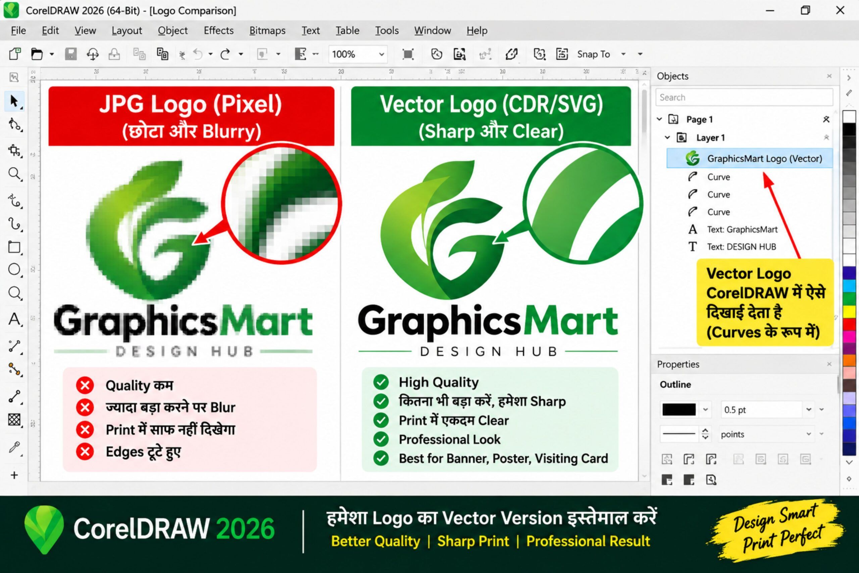
Task: Open the File menu
Action: (x=18, y=31)
